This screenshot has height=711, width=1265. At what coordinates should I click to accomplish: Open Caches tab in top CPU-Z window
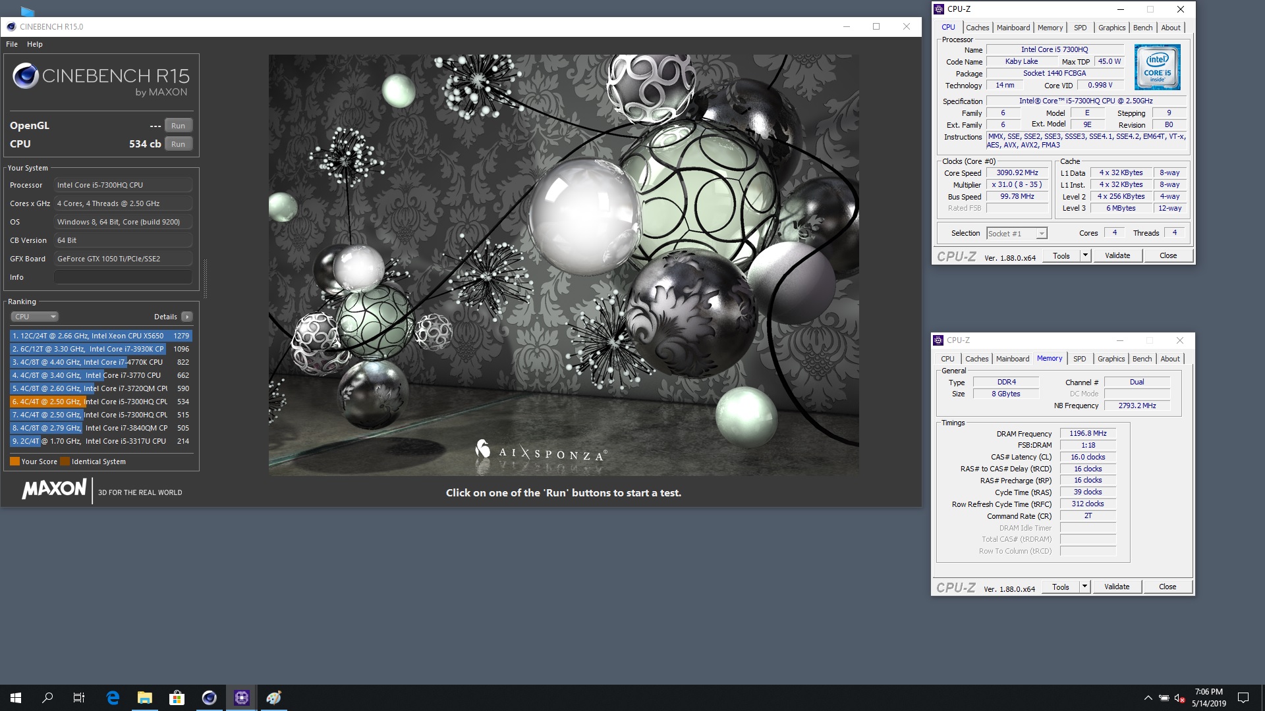tap(977, 28)
